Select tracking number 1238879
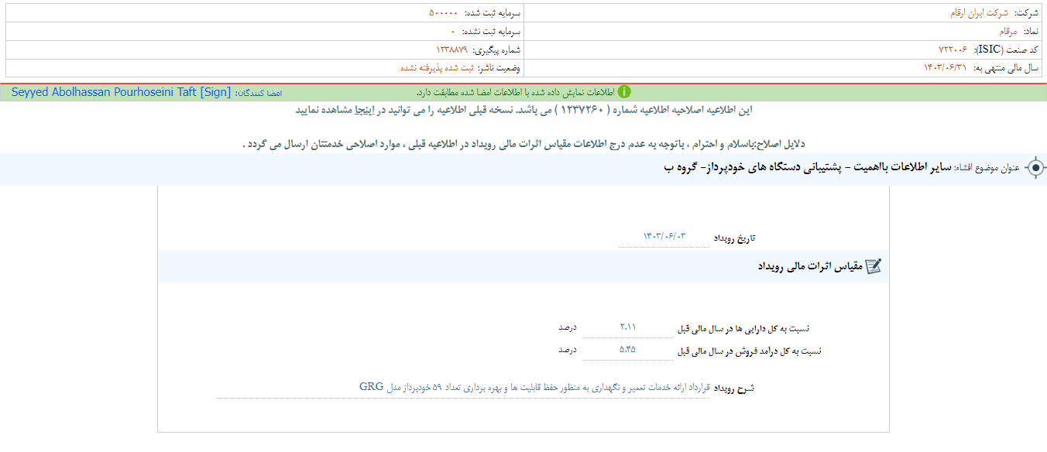Viewport: 1047px width, 452px height. (x=446, y=50)
